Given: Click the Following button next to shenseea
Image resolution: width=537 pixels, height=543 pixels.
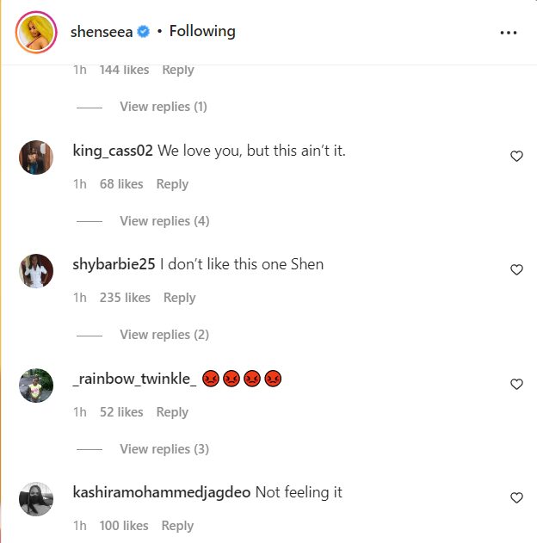Looking at the screenshot, I should pyautogui.click(x=202, y=32).
